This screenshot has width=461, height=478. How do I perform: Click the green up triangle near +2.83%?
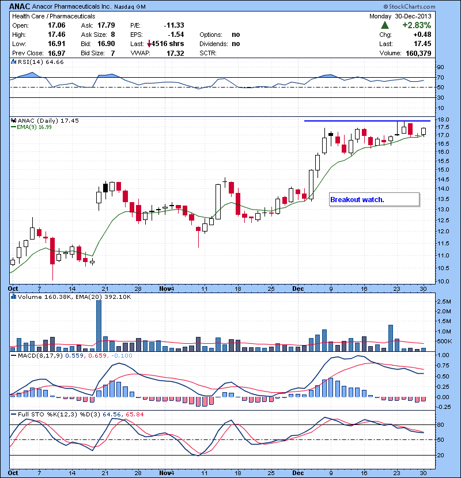coord(385,25)
